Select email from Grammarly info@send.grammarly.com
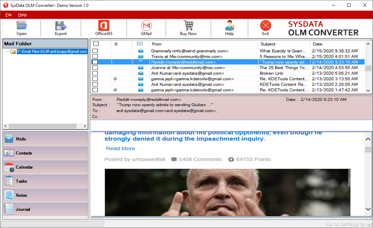Screen dimensions: 373x228 tap(189, 51)
